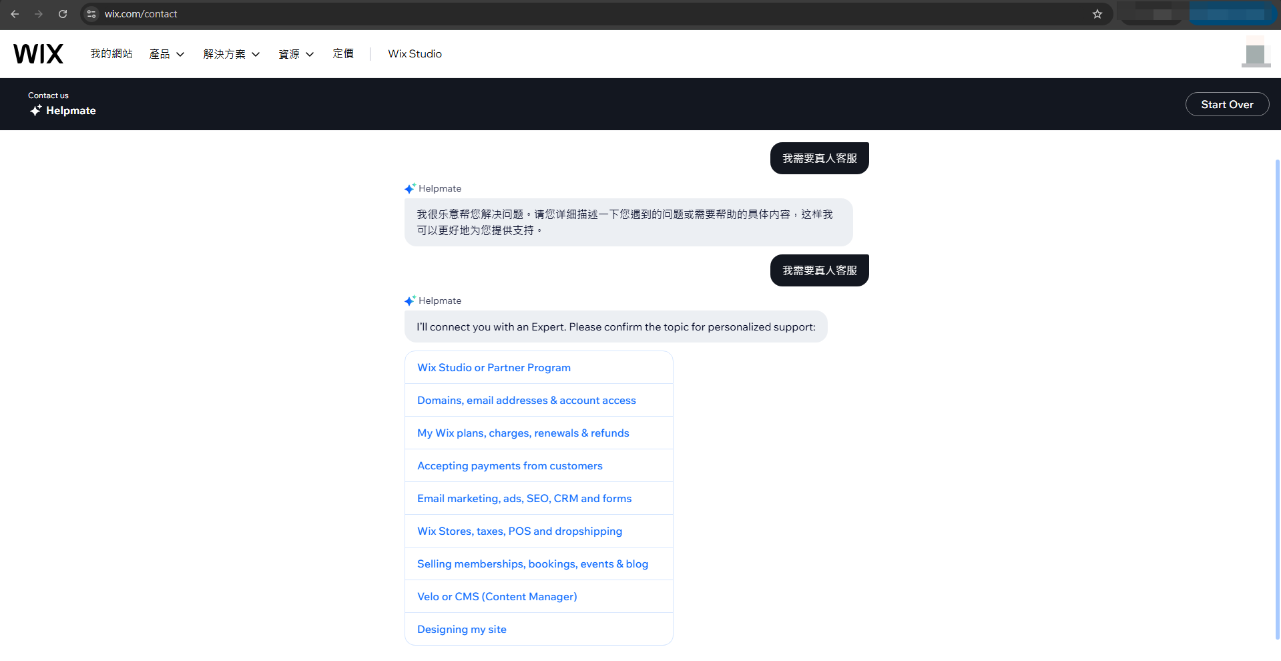Click the WIX logo
Viewport: 1281px width, 661px height.
(38, 53)
